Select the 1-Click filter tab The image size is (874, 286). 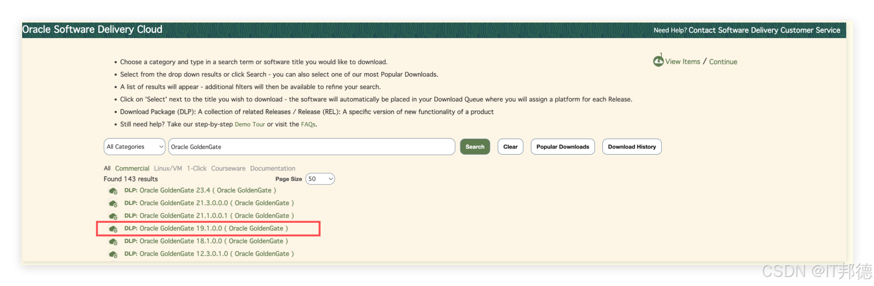coord(197,168)
